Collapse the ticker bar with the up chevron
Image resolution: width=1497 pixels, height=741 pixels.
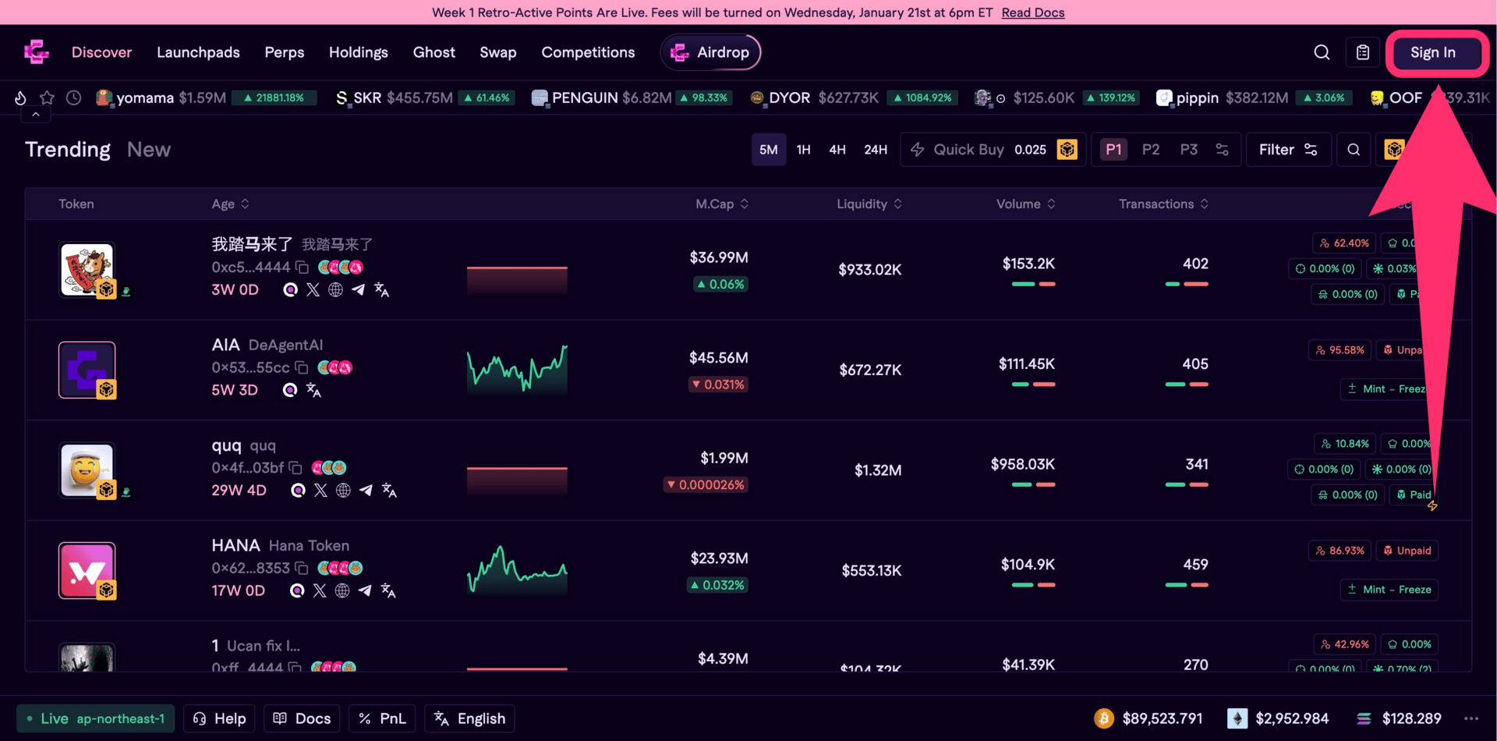tap(36, 115)
